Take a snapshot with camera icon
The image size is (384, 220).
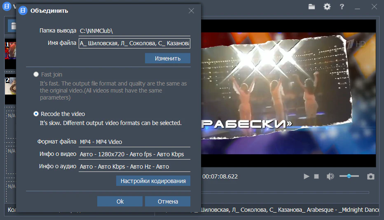(371, 176)
